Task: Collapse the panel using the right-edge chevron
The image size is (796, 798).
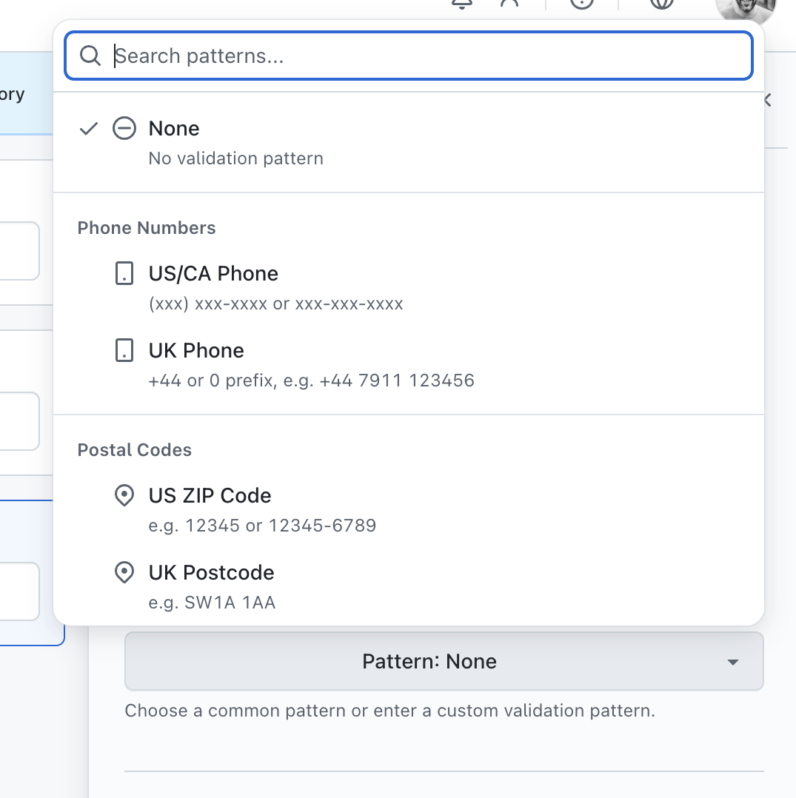Action: 768,100
